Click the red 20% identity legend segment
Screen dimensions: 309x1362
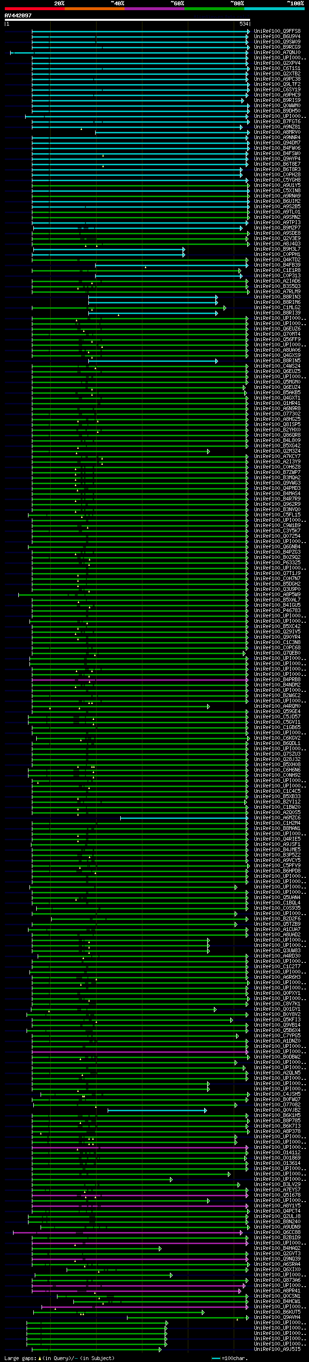34,9
